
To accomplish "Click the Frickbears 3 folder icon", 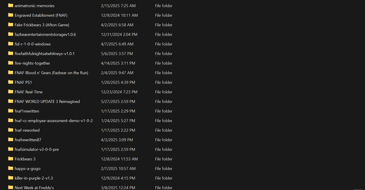I will (11, 159).
